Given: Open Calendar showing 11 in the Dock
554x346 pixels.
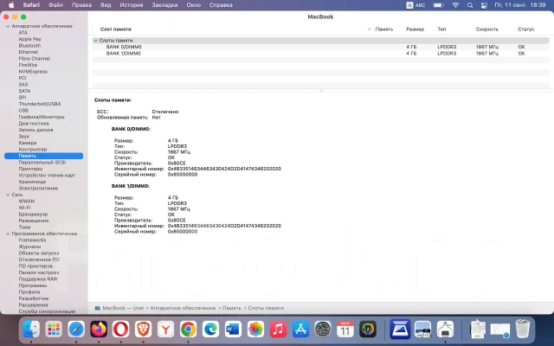Looking at the screenshot, I should 345,330.
